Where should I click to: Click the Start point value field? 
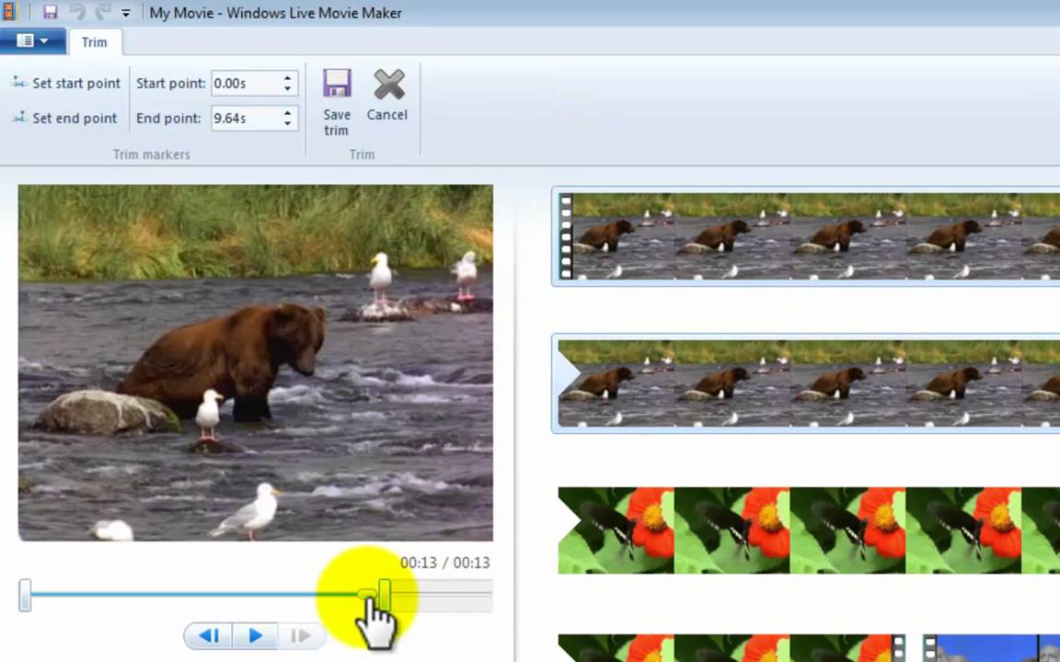pyautogui.click(x=246, y=83)
